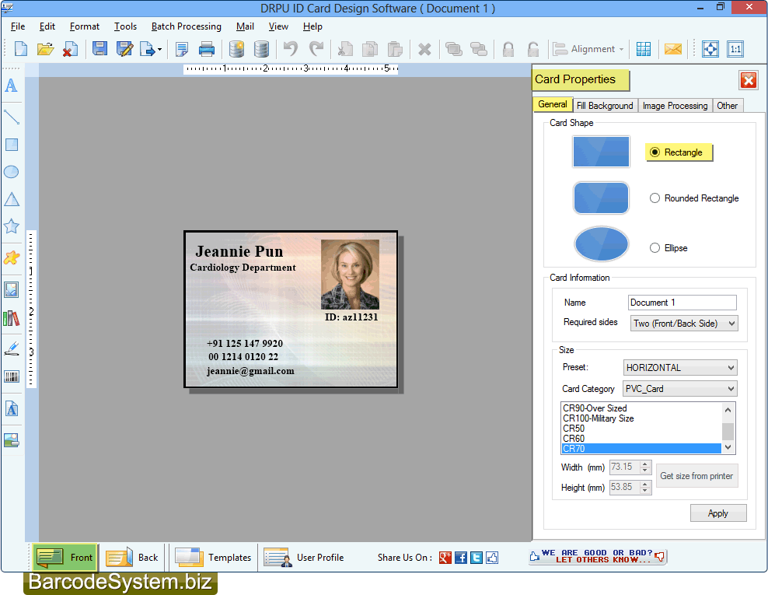Share on Google Plus

point(445,558)
